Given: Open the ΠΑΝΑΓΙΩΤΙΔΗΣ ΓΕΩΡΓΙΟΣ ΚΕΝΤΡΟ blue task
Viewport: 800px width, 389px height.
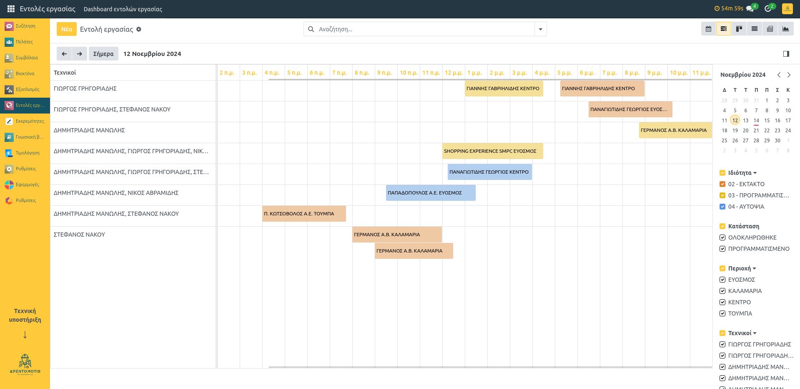Looking at the screenshot, I should [x=490, y=172].
